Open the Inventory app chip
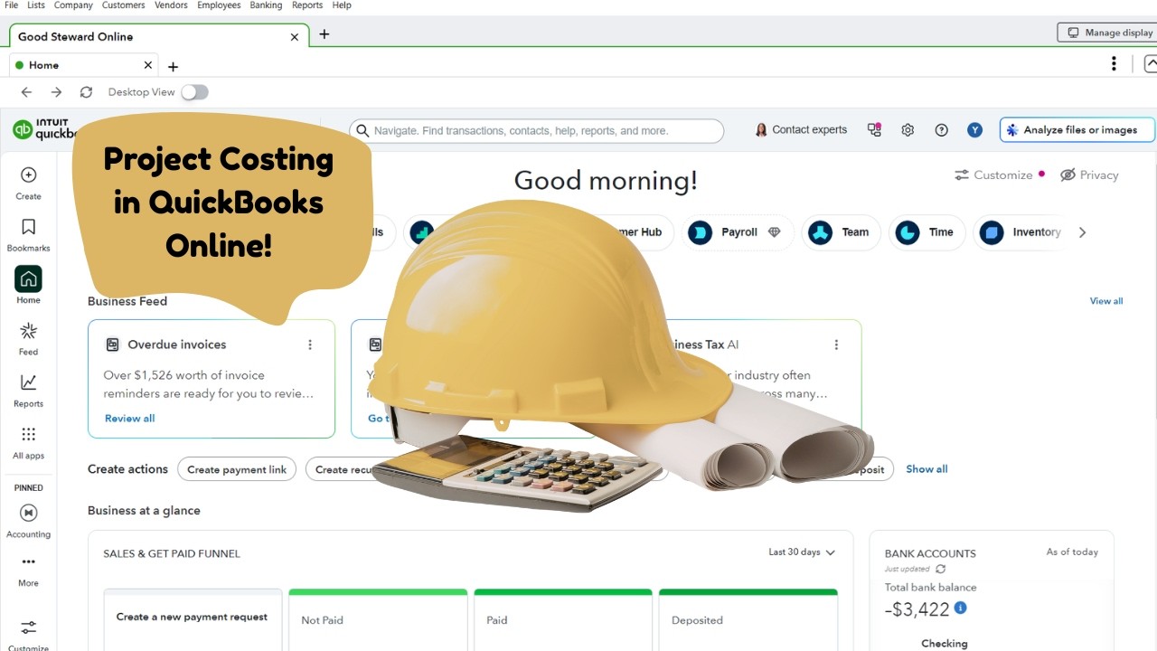Screen dimensions: 1157x651 tap(1021, 232)
